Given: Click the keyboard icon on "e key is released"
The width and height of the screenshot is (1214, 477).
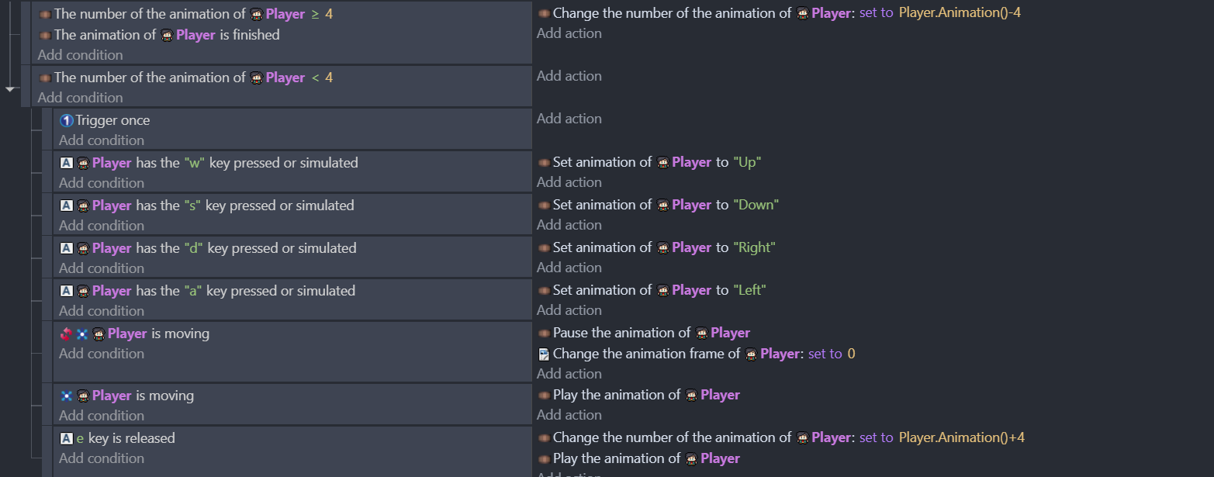Looking at the screenshot, I should point(66,437).
